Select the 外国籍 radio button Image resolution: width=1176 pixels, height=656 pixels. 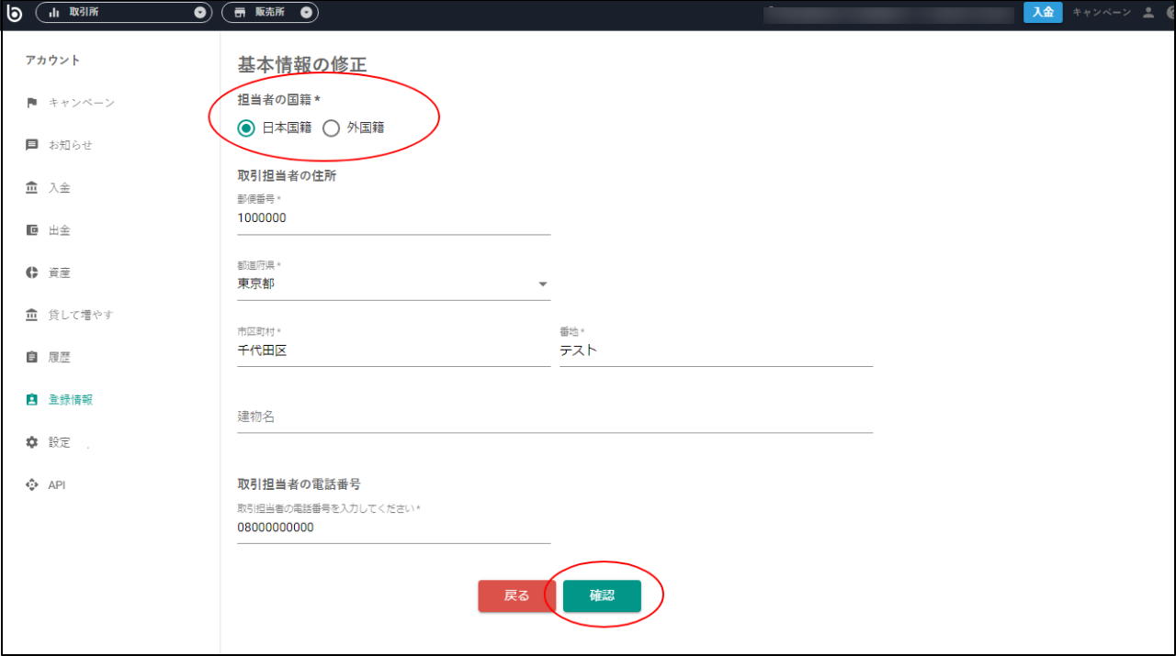[x=331, y=128]
